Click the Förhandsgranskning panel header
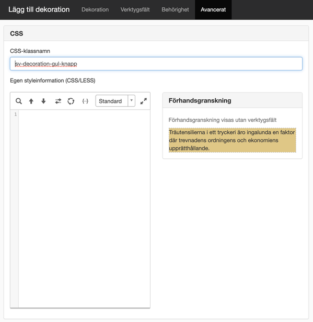 233,100
